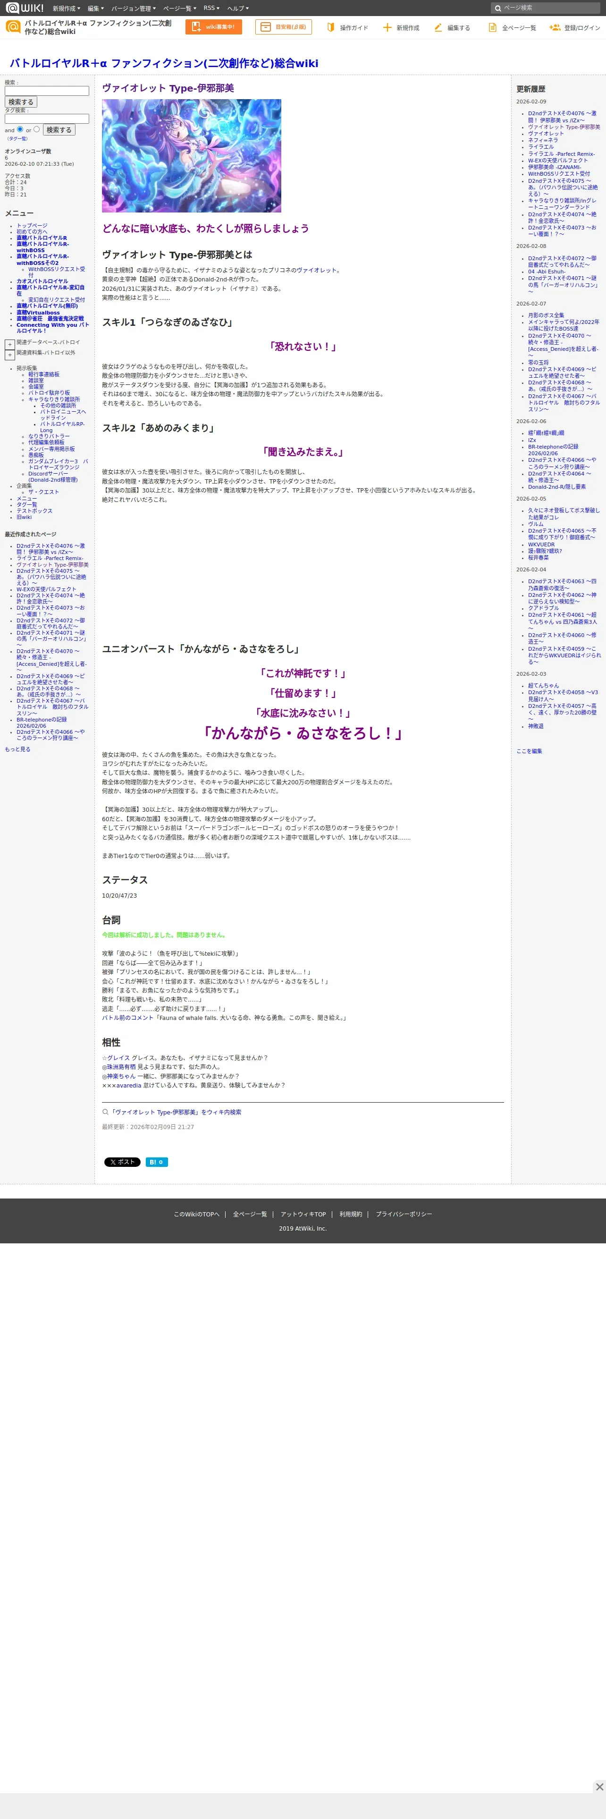The image size is (606, 1819).
Task: Click the Violet character artwork image
Action: coord(191,155)
